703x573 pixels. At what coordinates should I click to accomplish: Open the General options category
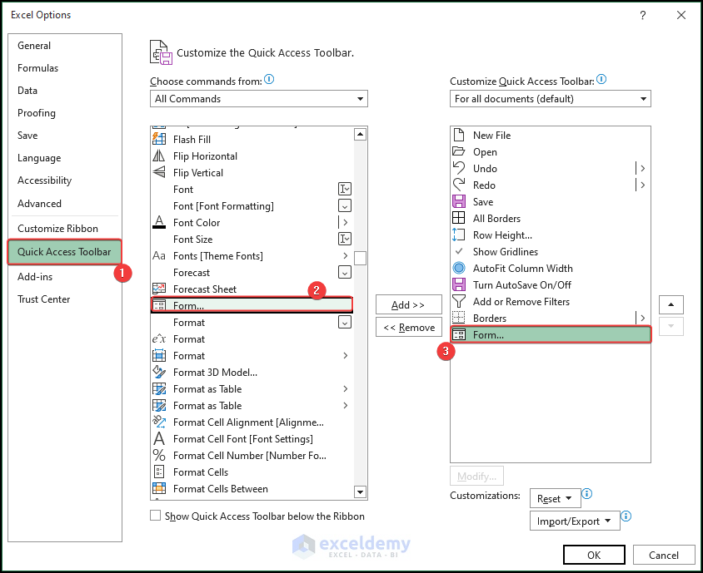click(34, 46)
